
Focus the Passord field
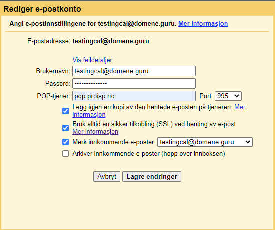pyautogui.click(x=134, y=84)
